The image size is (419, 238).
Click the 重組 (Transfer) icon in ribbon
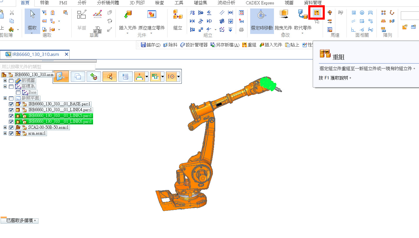[x=317, y=13]
